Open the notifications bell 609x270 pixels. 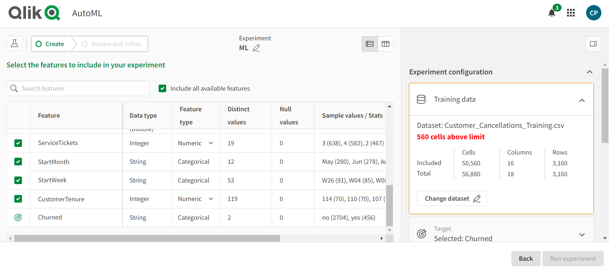coord(552,13)
